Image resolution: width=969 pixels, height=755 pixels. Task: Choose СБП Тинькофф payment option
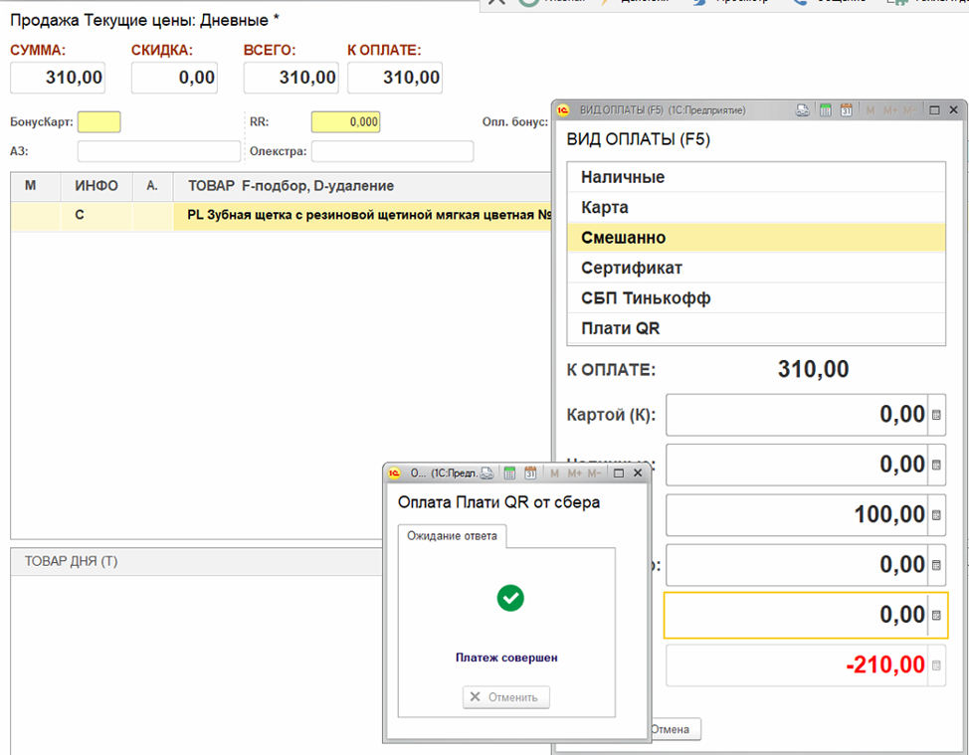pos(646,298)
